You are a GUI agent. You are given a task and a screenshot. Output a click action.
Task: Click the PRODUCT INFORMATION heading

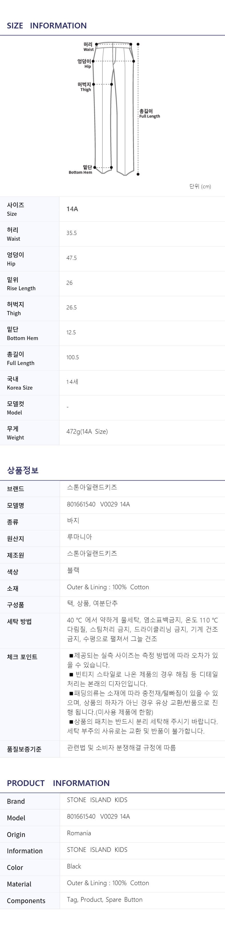59,783
